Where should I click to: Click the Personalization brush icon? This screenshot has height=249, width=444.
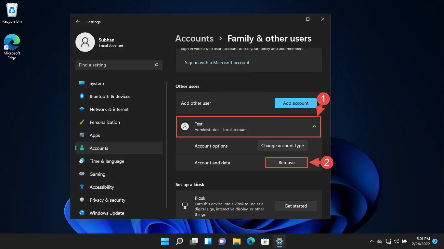(82, 122)
